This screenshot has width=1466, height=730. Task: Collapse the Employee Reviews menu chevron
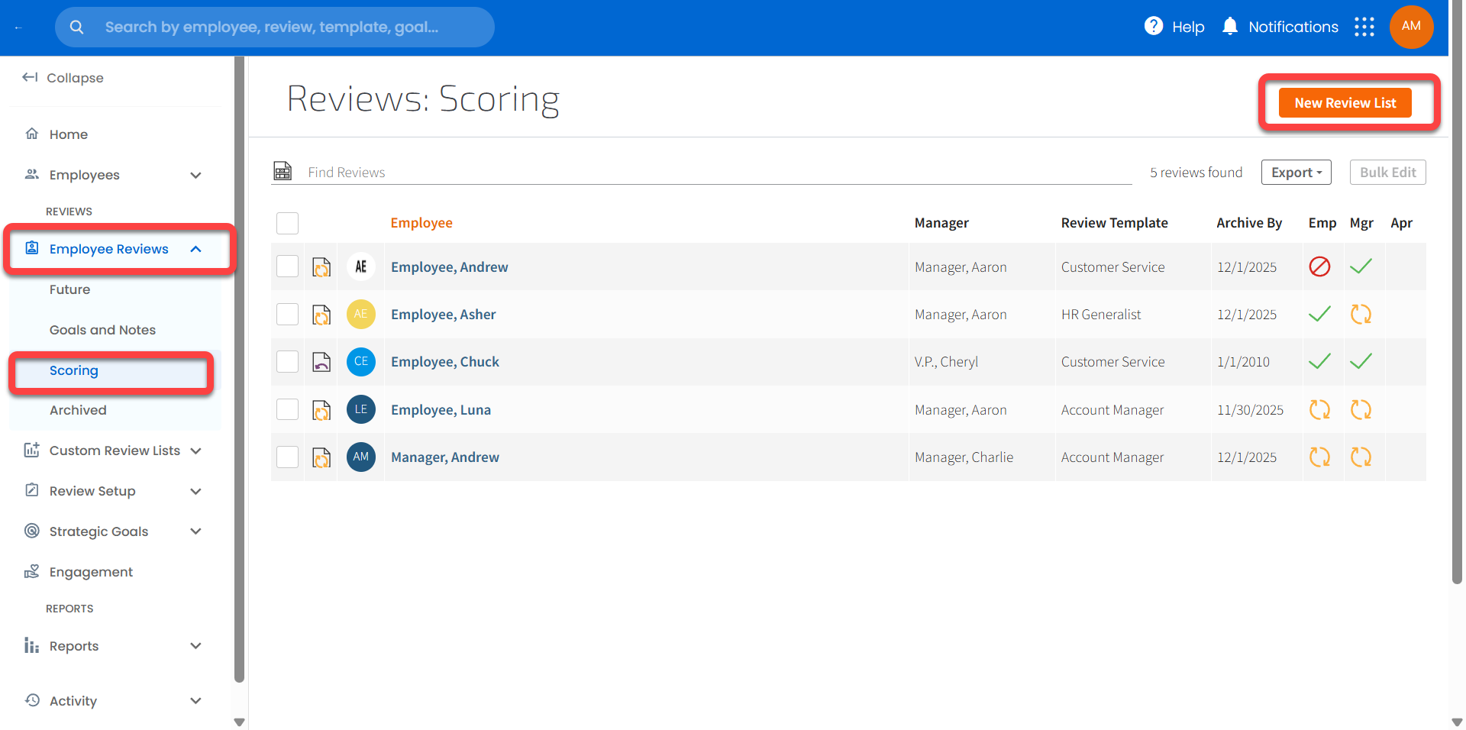[195, 249]
